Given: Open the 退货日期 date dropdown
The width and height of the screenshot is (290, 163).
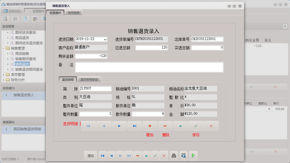Looking at the screenshot, I should click(105, 39).
